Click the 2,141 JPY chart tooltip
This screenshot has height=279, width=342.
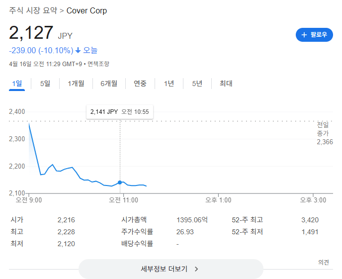(119, 112)
